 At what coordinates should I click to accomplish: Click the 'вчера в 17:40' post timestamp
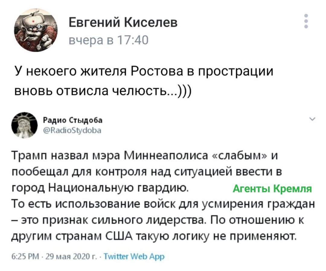click(x=109, y=40)
